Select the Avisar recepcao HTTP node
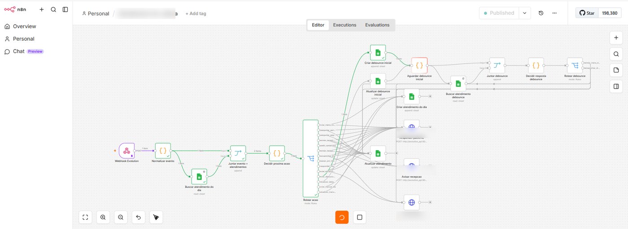 click(411, 166)
